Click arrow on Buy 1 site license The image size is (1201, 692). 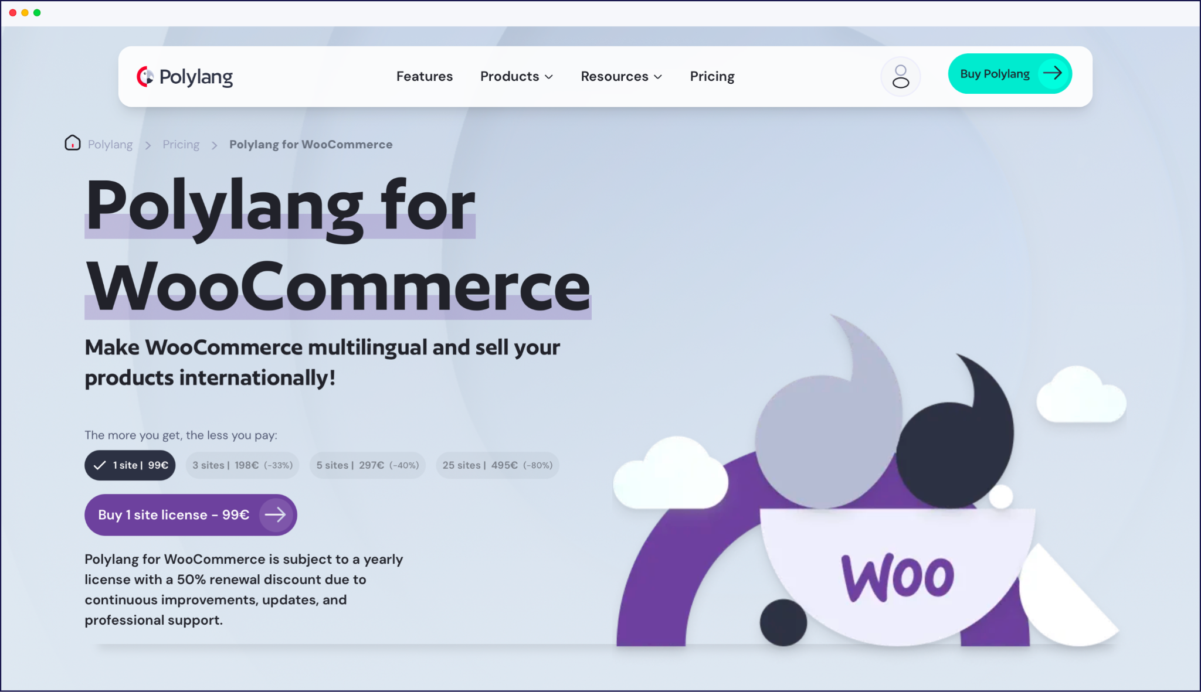coord(275,514)
